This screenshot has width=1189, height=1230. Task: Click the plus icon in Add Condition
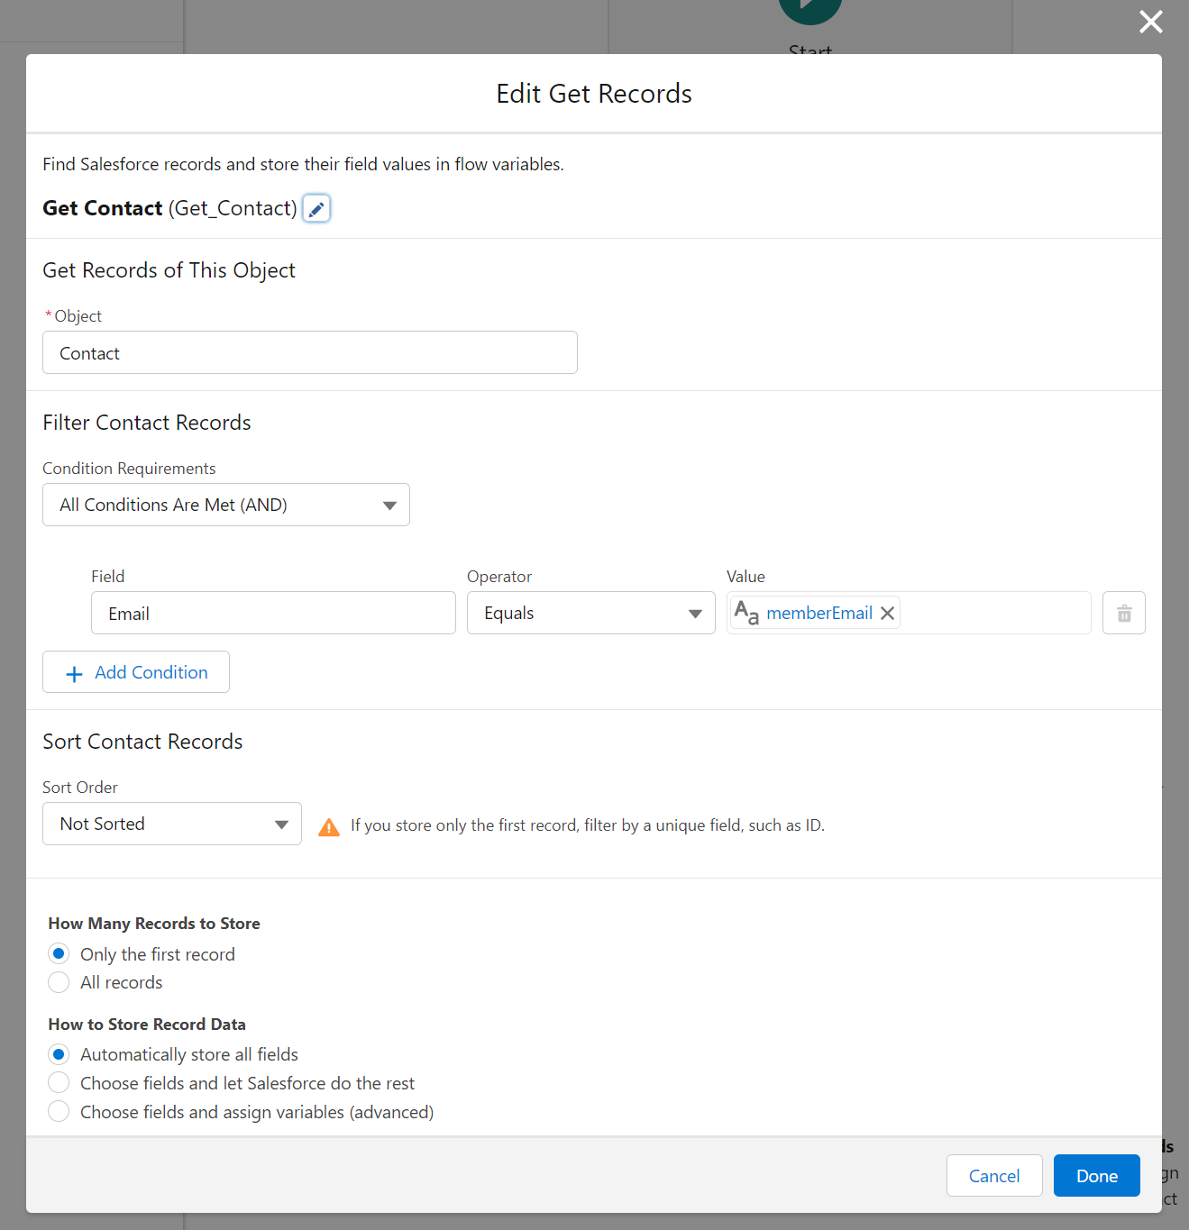(x=74, y=673)
